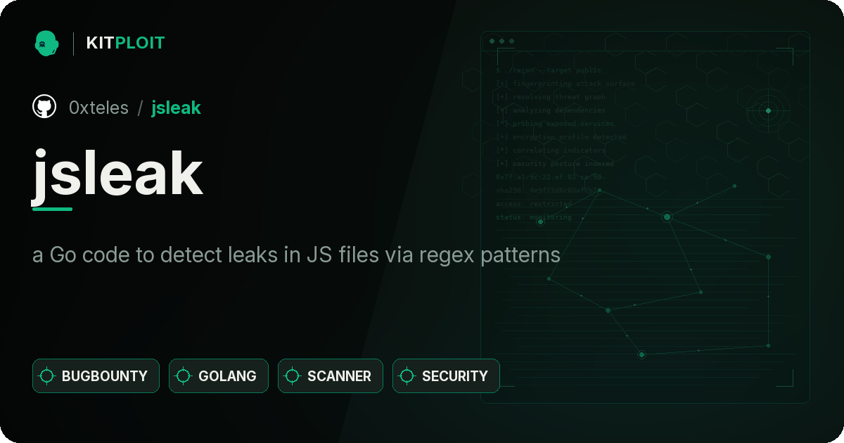Click the crosshair icon in SECURITY tag
Image resolution: width=844 pixels, height=443 pixels.
407,376
